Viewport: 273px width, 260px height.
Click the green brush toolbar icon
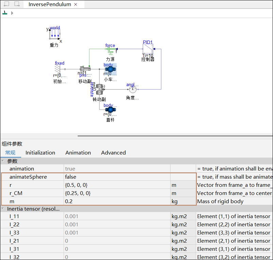[5, 13]
